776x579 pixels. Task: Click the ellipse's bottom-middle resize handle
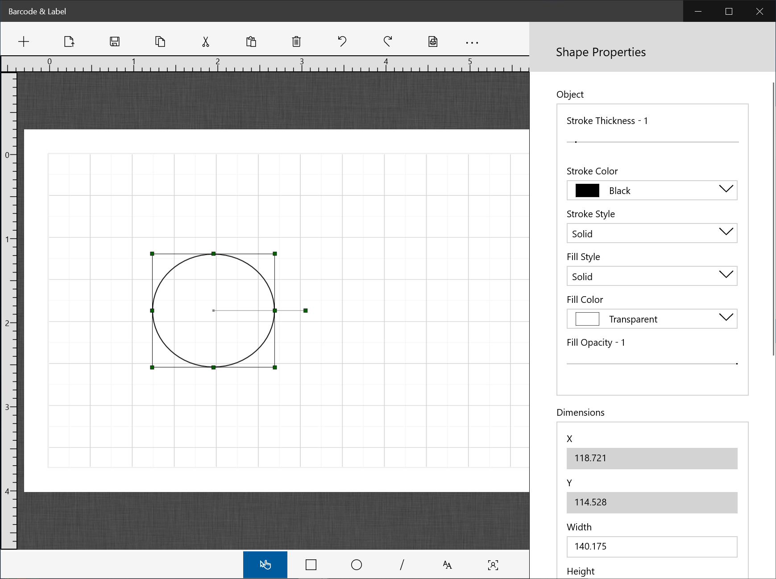[214, 368]
